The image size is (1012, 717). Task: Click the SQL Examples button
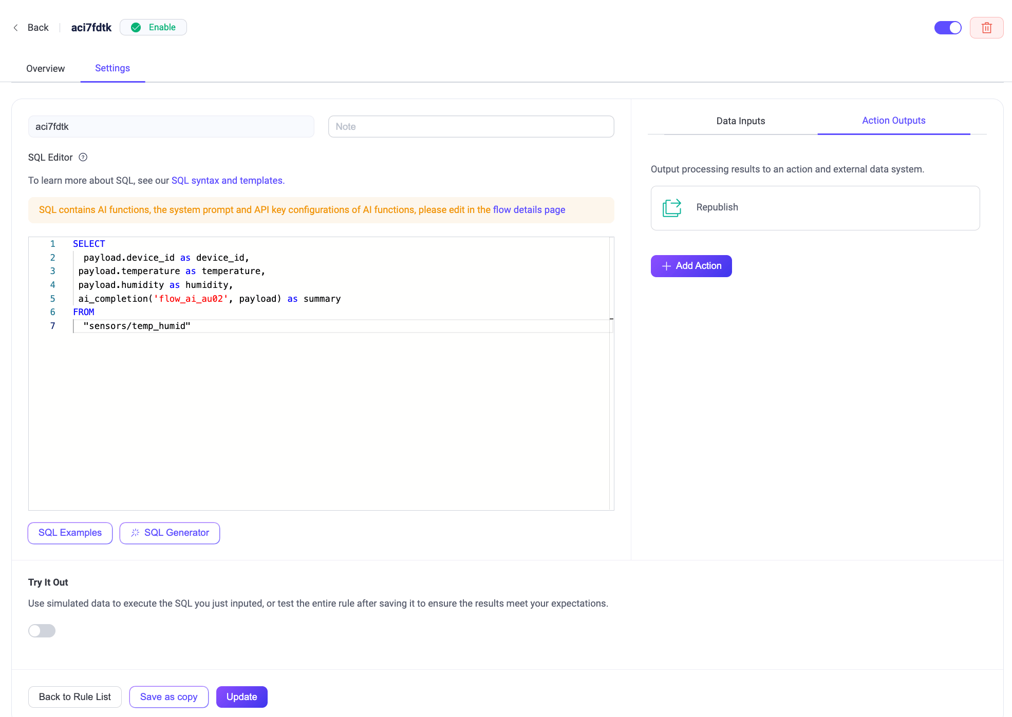[x=70, y=533]
